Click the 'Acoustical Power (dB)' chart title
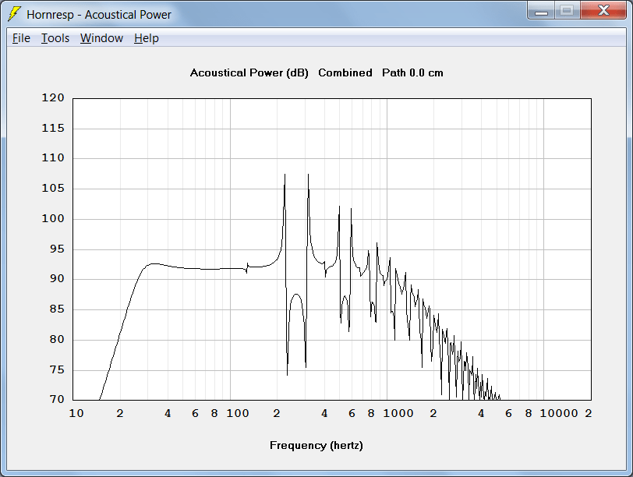 (249, 72)
